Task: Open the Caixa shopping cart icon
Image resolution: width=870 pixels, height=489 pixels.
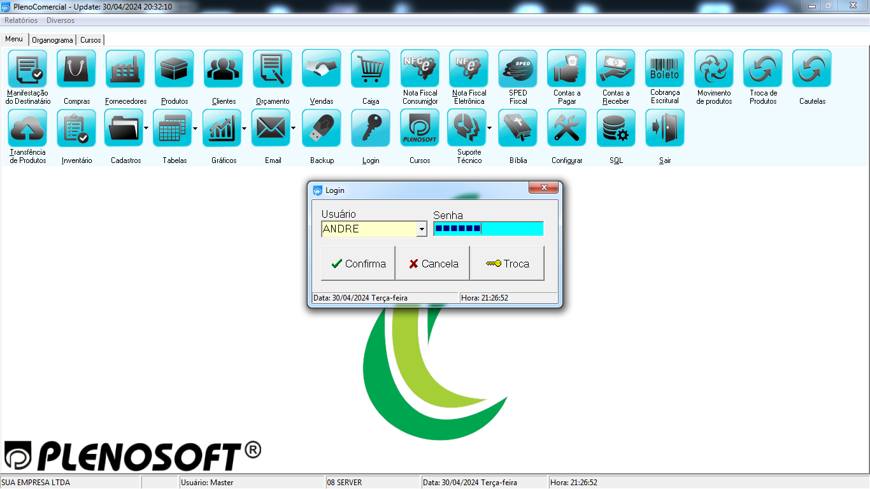Action: coord(371,68)
